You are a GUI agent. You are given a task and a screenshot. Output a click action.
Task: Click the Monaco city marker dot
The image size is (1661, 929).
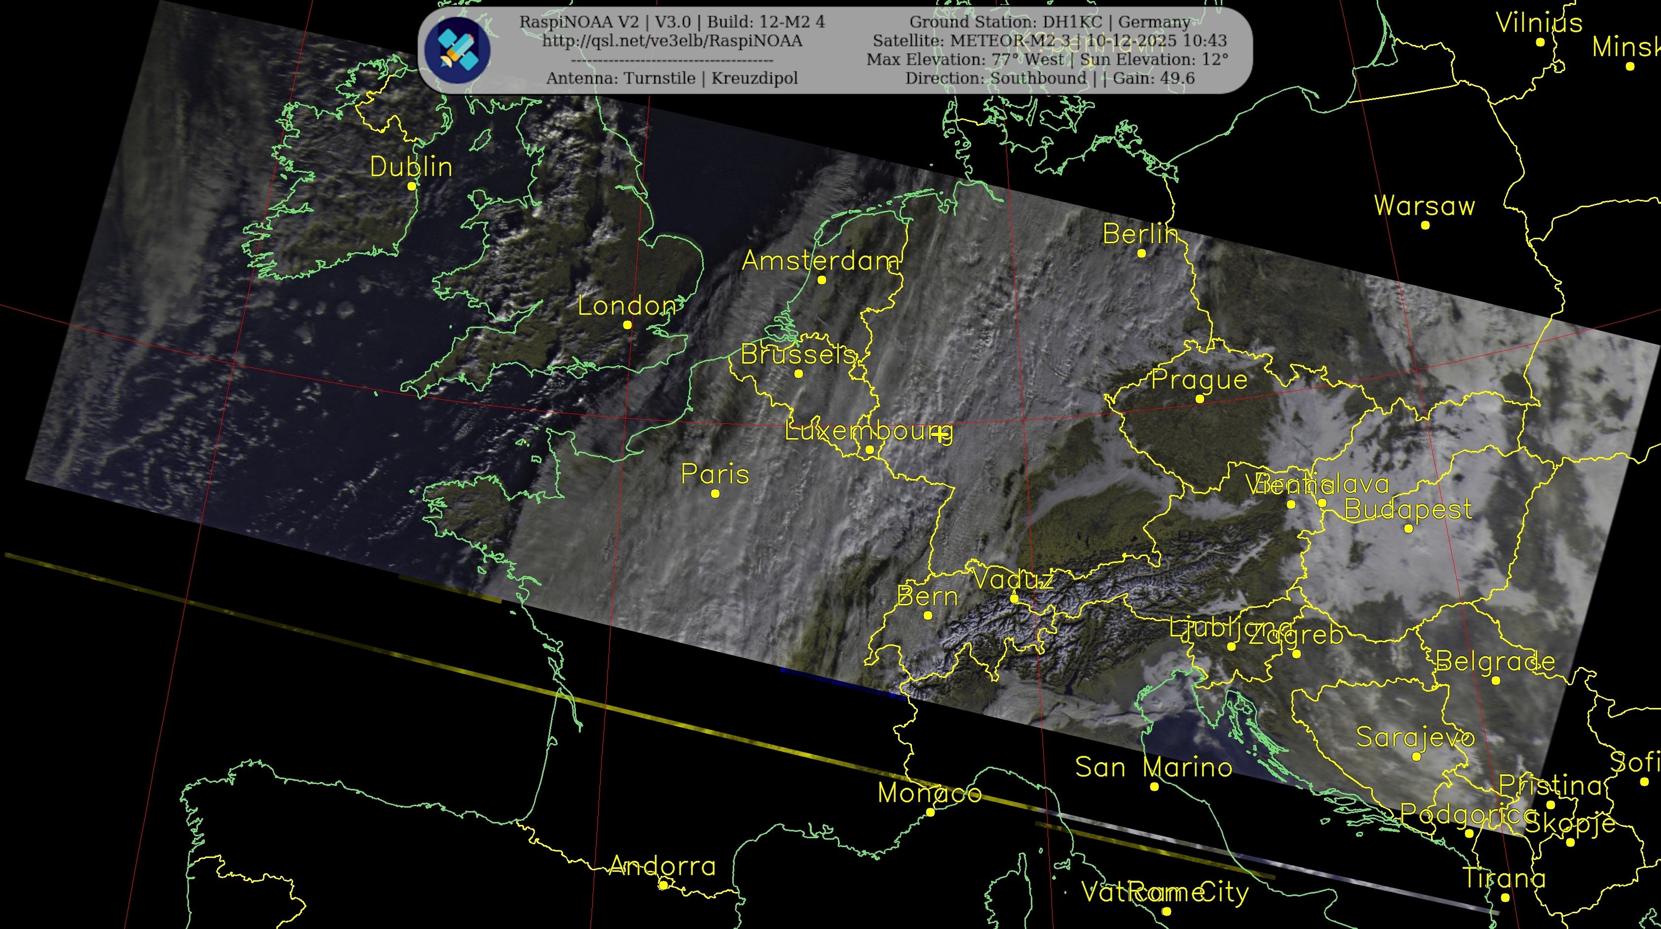(x=931, y=812)
